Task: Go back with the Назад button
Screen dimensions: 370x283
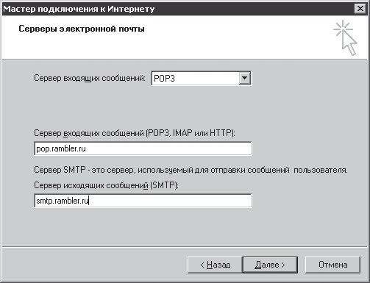Action: coord(215,265)
